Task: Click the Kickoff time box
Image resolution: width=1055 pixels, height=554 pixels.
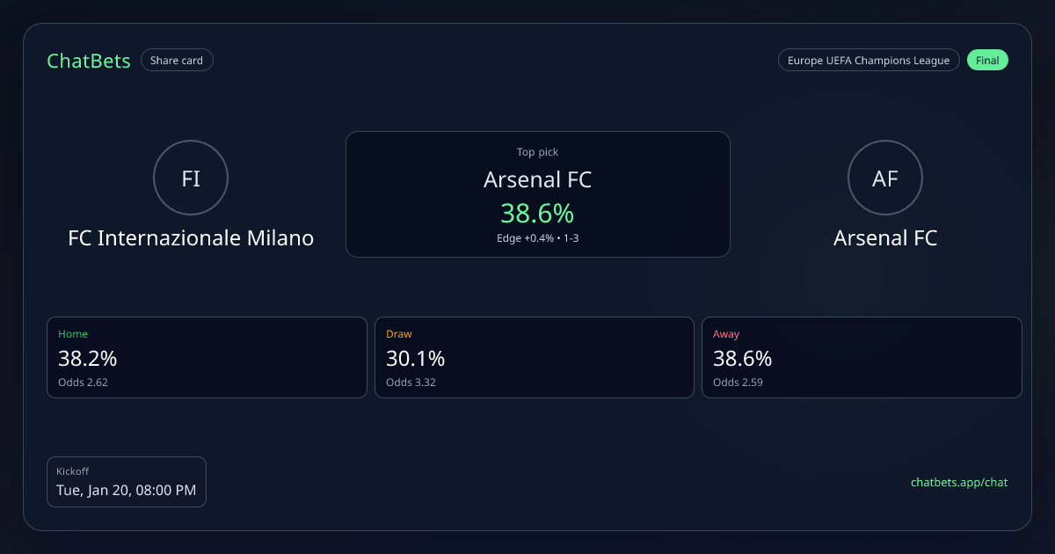Action: [x=127, y=482]
